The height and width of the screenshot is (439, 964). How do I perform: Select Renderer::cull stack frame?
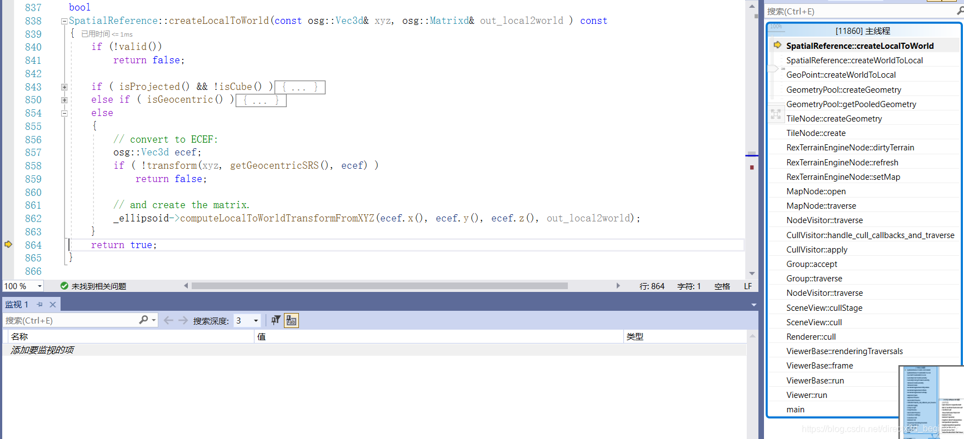pos(811,336)
